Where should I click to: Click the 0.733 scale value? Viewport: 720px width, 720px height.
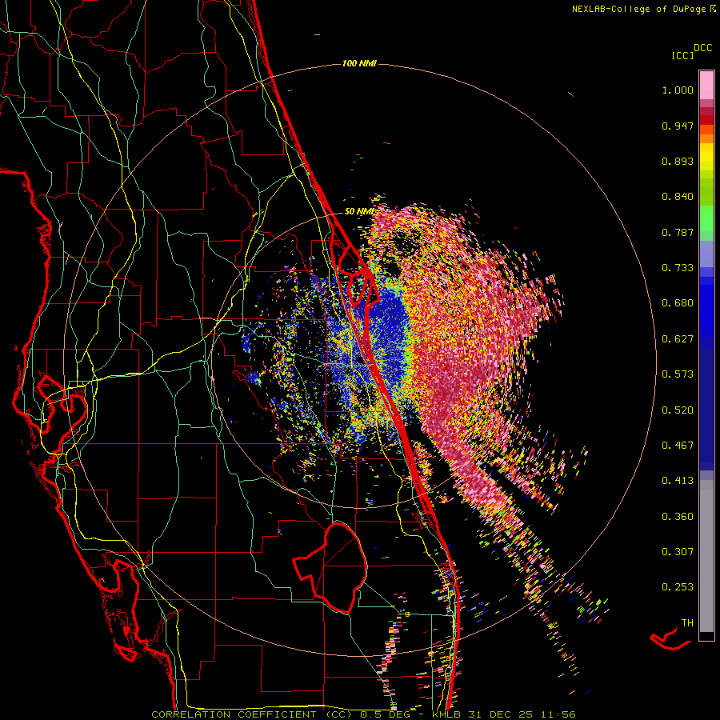click(678, 268)
